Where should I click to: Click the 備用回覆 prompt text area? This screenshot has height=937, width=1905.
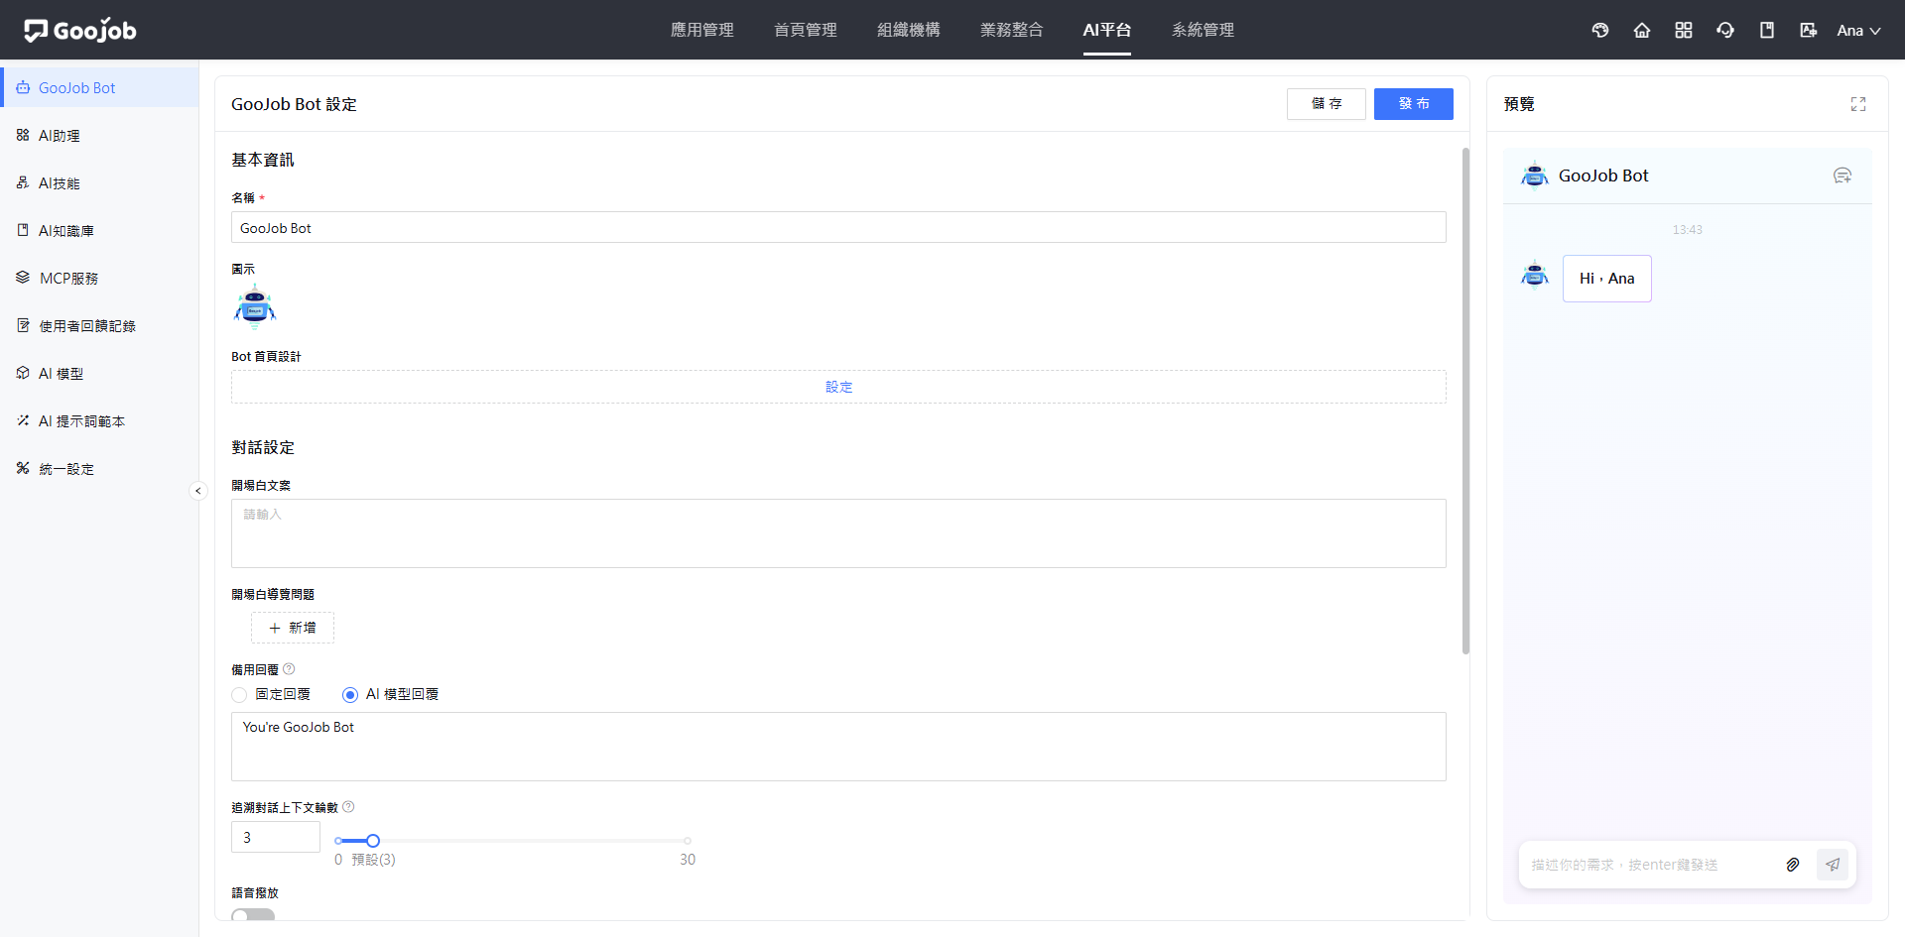pyautogui.click(x=838, y=747)
